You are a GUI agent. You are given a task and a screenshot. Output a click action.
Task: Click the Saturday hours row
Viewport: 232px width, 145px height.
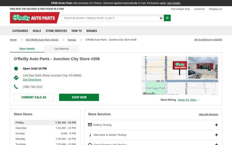coord(45,128)
